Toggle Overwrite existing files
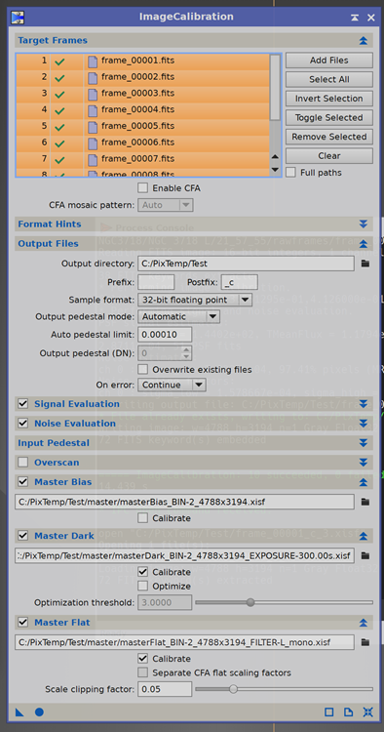The width and height of the screenshot is (384, 732). pos(143,369)
